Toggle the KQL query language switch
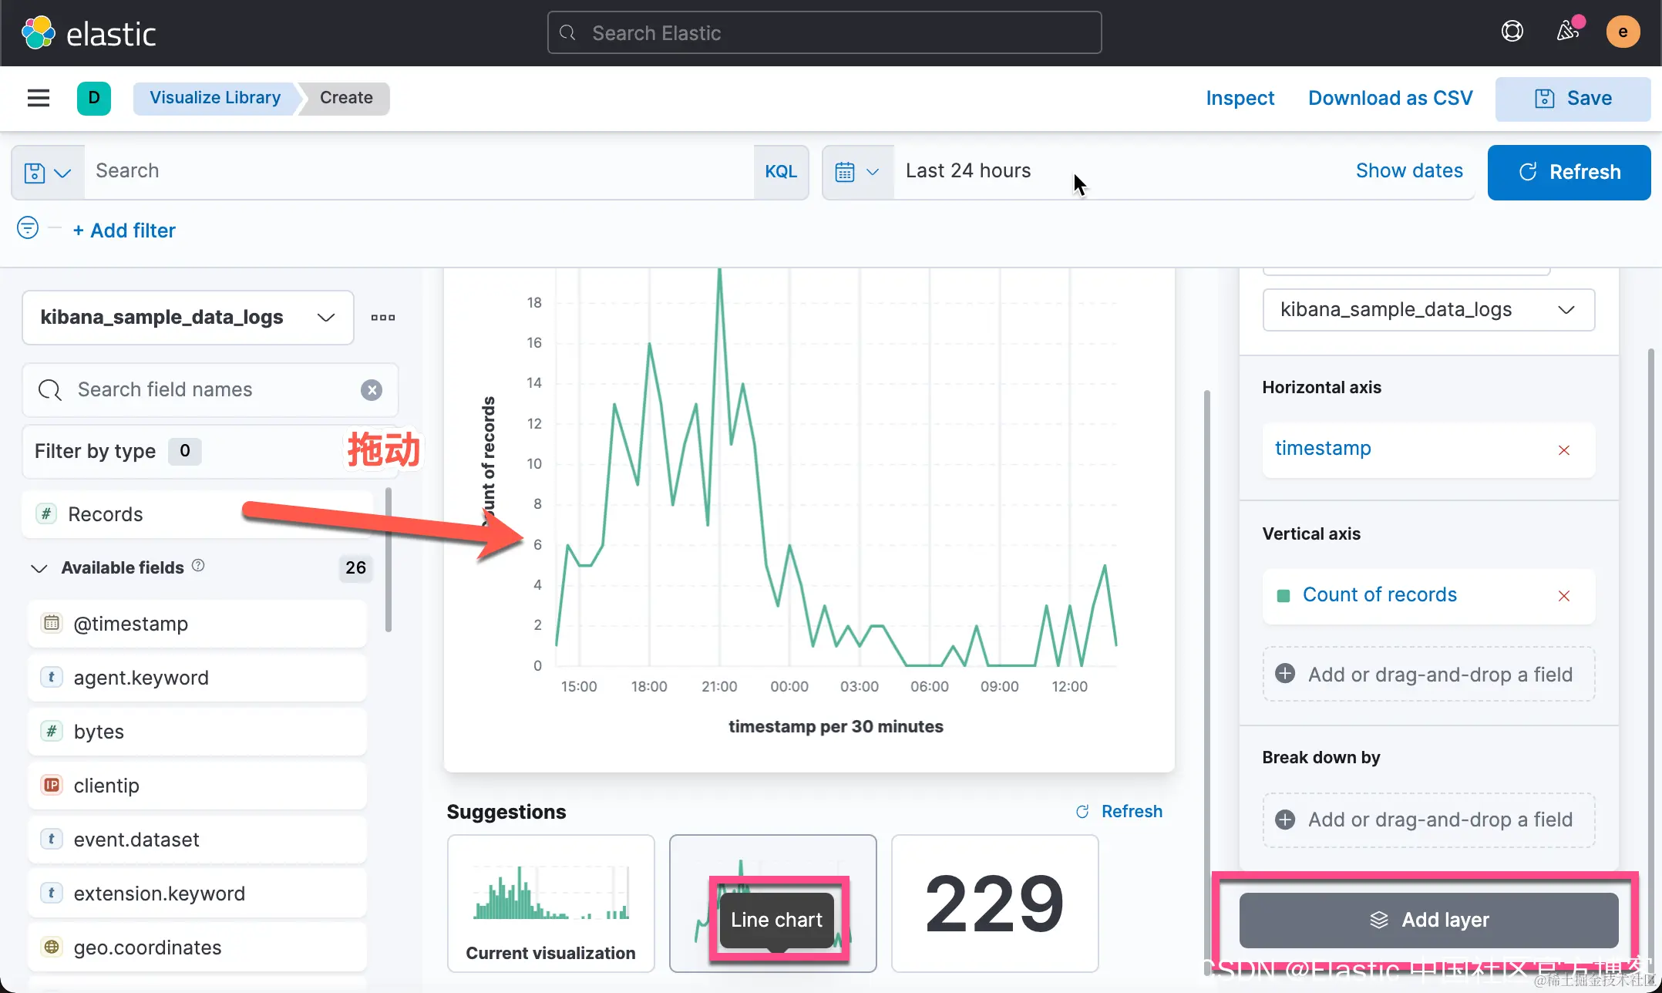 pos(780,172)
